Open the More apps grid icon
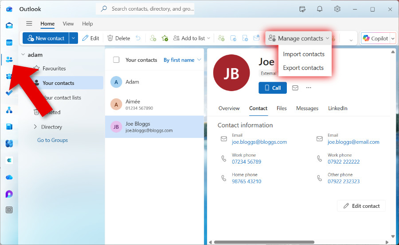This screenshot has height=245, width=399. tap(9, 210)
